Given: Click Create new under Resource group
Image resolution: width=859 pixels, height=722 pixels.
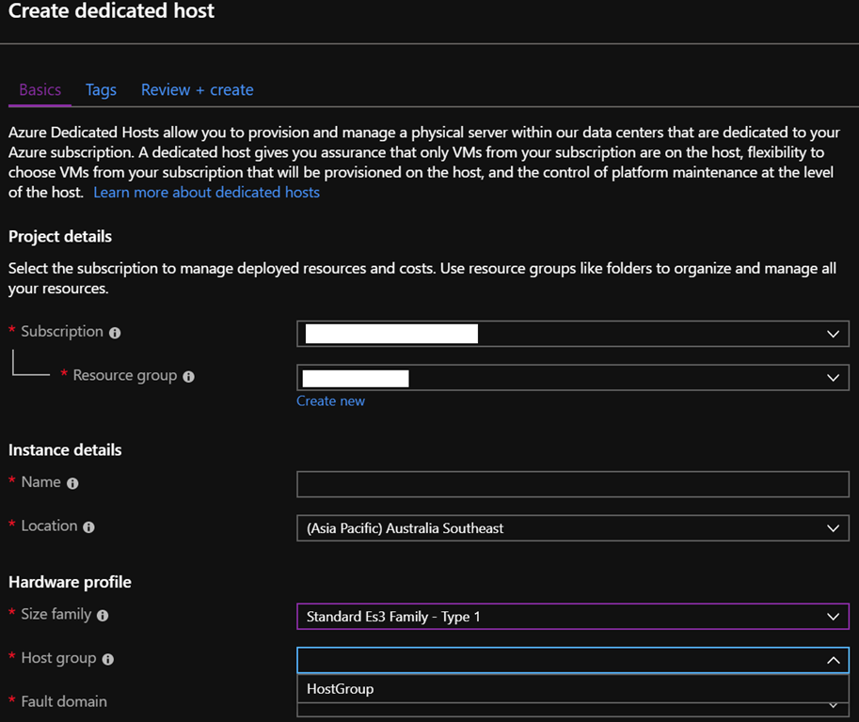Looking at the screenshot, I should click(x=330, y=400).
